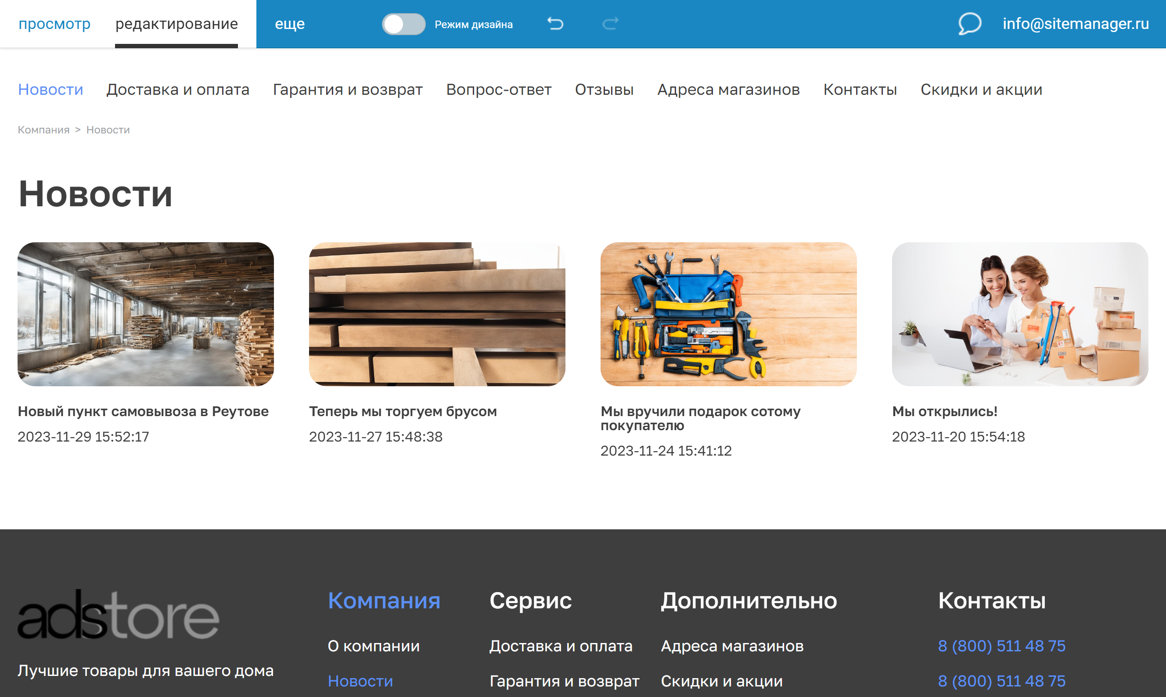Open 'О компании' footer link
The width and height of the screenshot is (1166, 697).
tap(374, 646)
